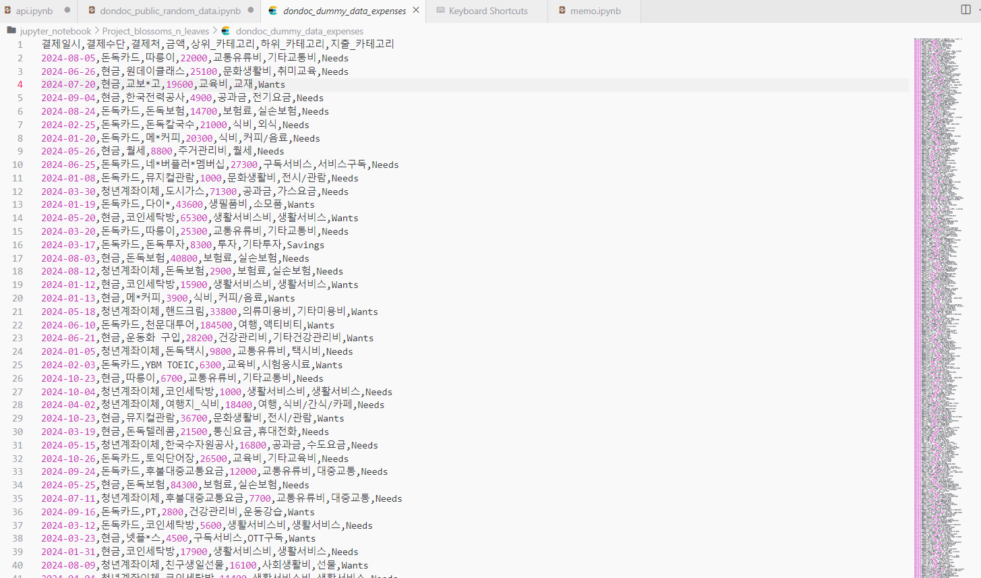Viewport: 981px width, 578px height.
Task: Click amount 65300 on line 14
Action: (194, 218)
